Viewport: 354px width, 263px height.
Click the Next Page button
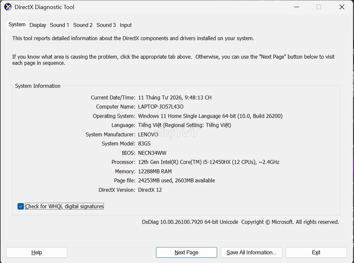(x=186, y=253)
